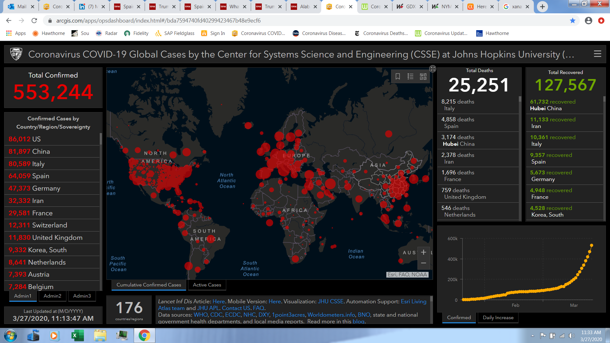
Task: Select the 47,373 Germany row
Action: coord(52,188)
